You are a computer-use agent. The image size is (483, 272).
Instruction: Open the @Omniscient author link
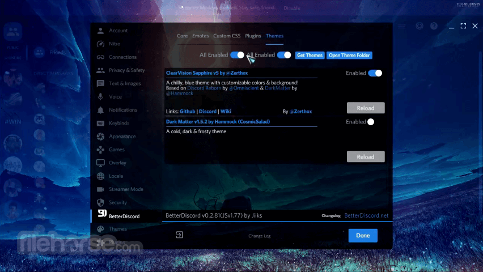[244, 88]
